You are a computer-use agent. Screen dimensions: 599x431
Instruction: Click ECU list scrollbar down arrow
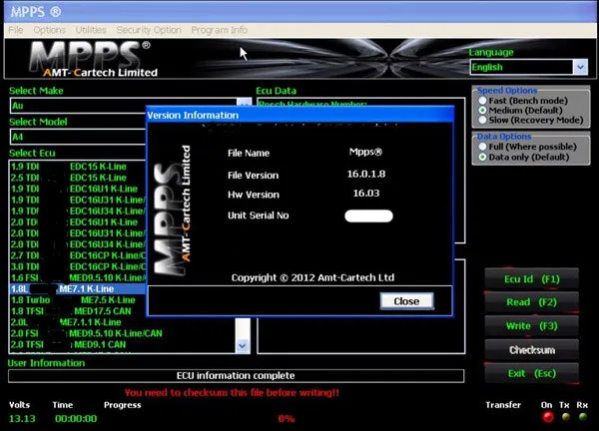(243, 346)
